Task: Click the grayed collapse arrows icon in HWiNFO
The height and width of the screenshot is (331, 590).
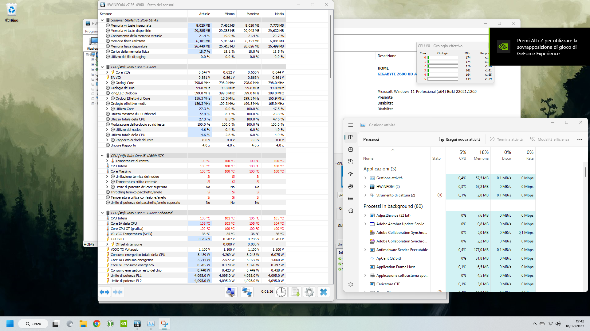Action: tap(118, 292)
